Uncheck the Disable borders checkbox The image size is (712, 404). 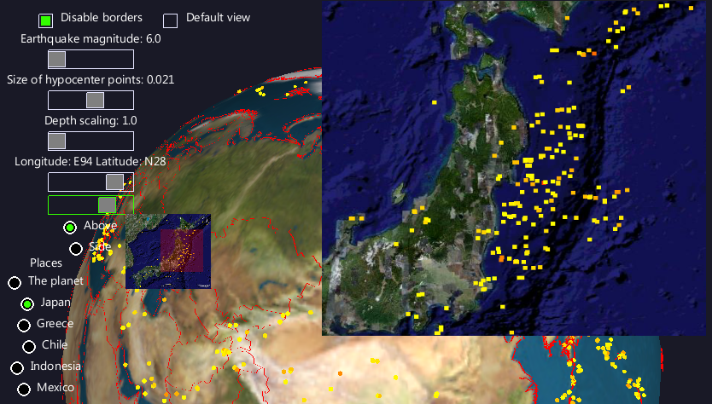[45, 20]
